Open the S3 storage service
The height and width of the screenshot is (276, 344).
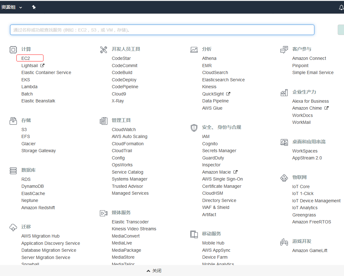pos(24,129)
